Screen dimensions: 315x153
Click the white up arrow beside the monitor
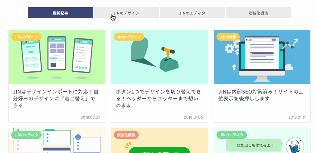pos(234,67)
